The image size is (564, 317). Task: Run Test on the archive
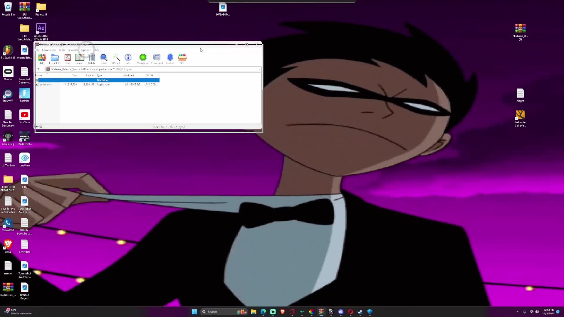click(68, 58)
